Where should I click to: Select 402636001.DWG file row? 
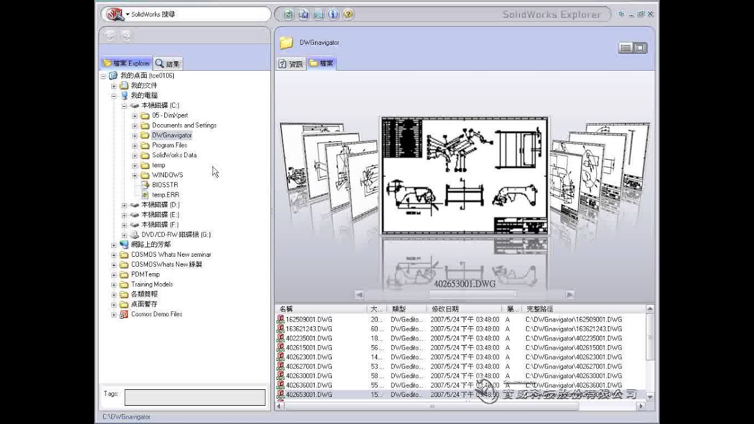coord(460,386)
